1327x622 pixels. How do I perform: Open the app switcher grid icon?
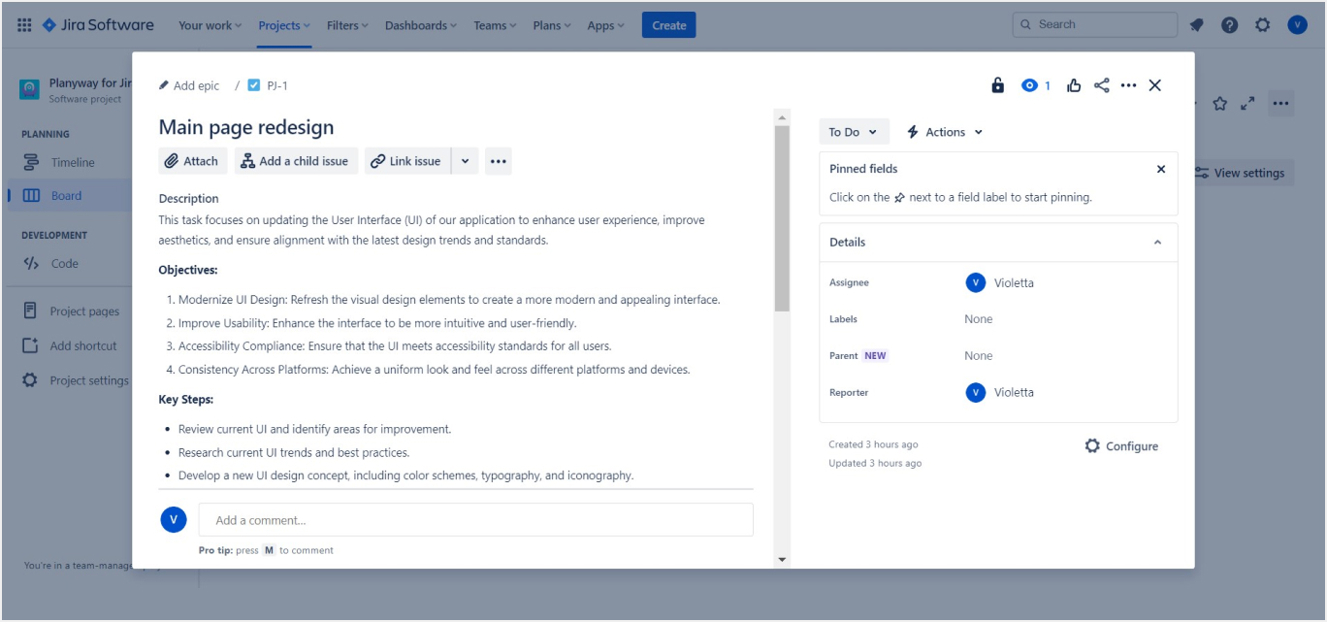(x=24, y=25)
